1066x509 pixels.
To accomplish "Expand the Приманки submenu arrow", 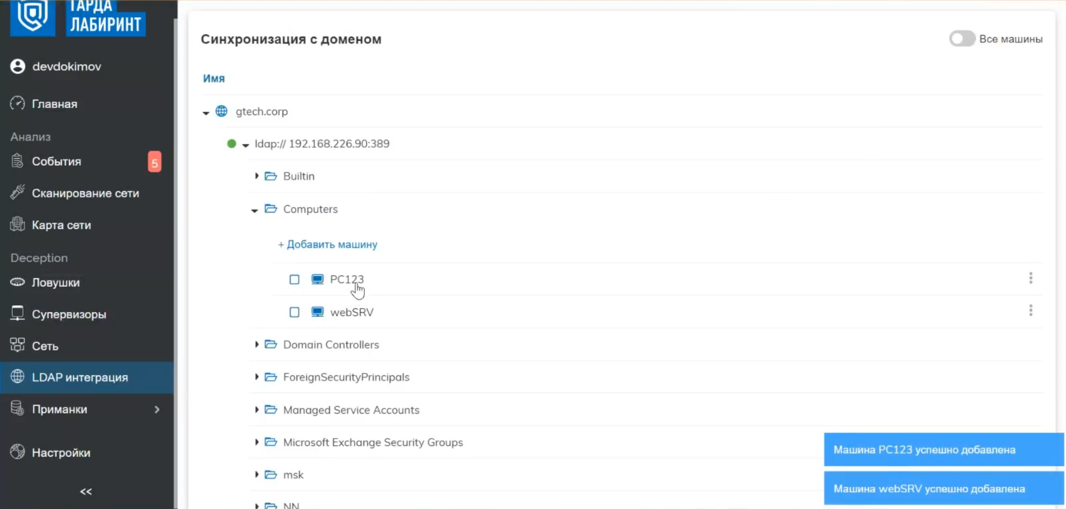I will (x=157, y=409).
